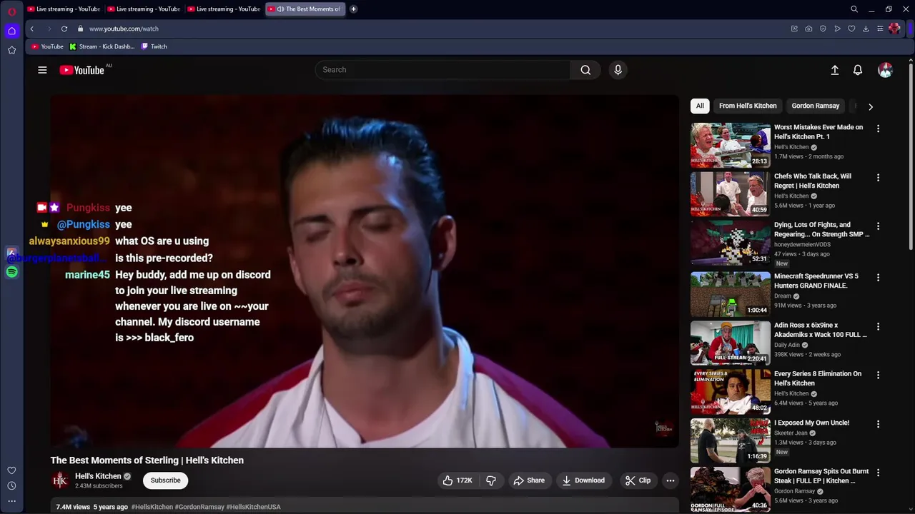Select From Hell's Kitchen filter chip

pyautogui.click(x=748, y=106)
